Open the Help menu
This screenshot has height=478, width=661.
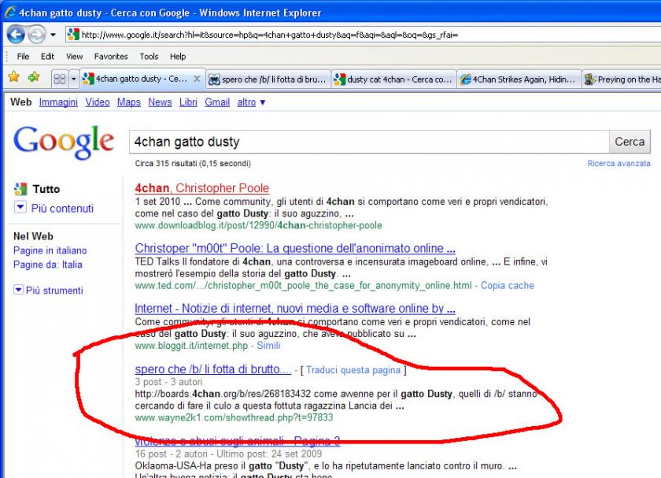click(178, 56)
